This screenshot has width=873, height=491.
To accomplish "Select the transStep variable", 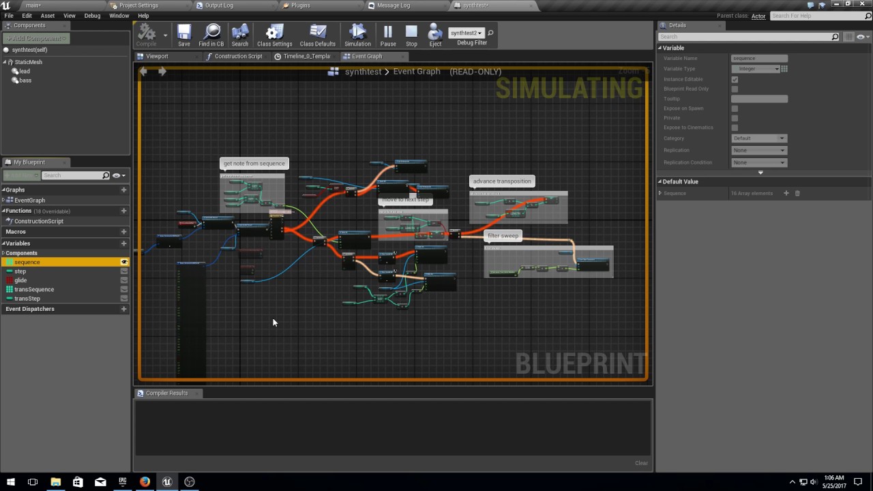I will (27, 299).
